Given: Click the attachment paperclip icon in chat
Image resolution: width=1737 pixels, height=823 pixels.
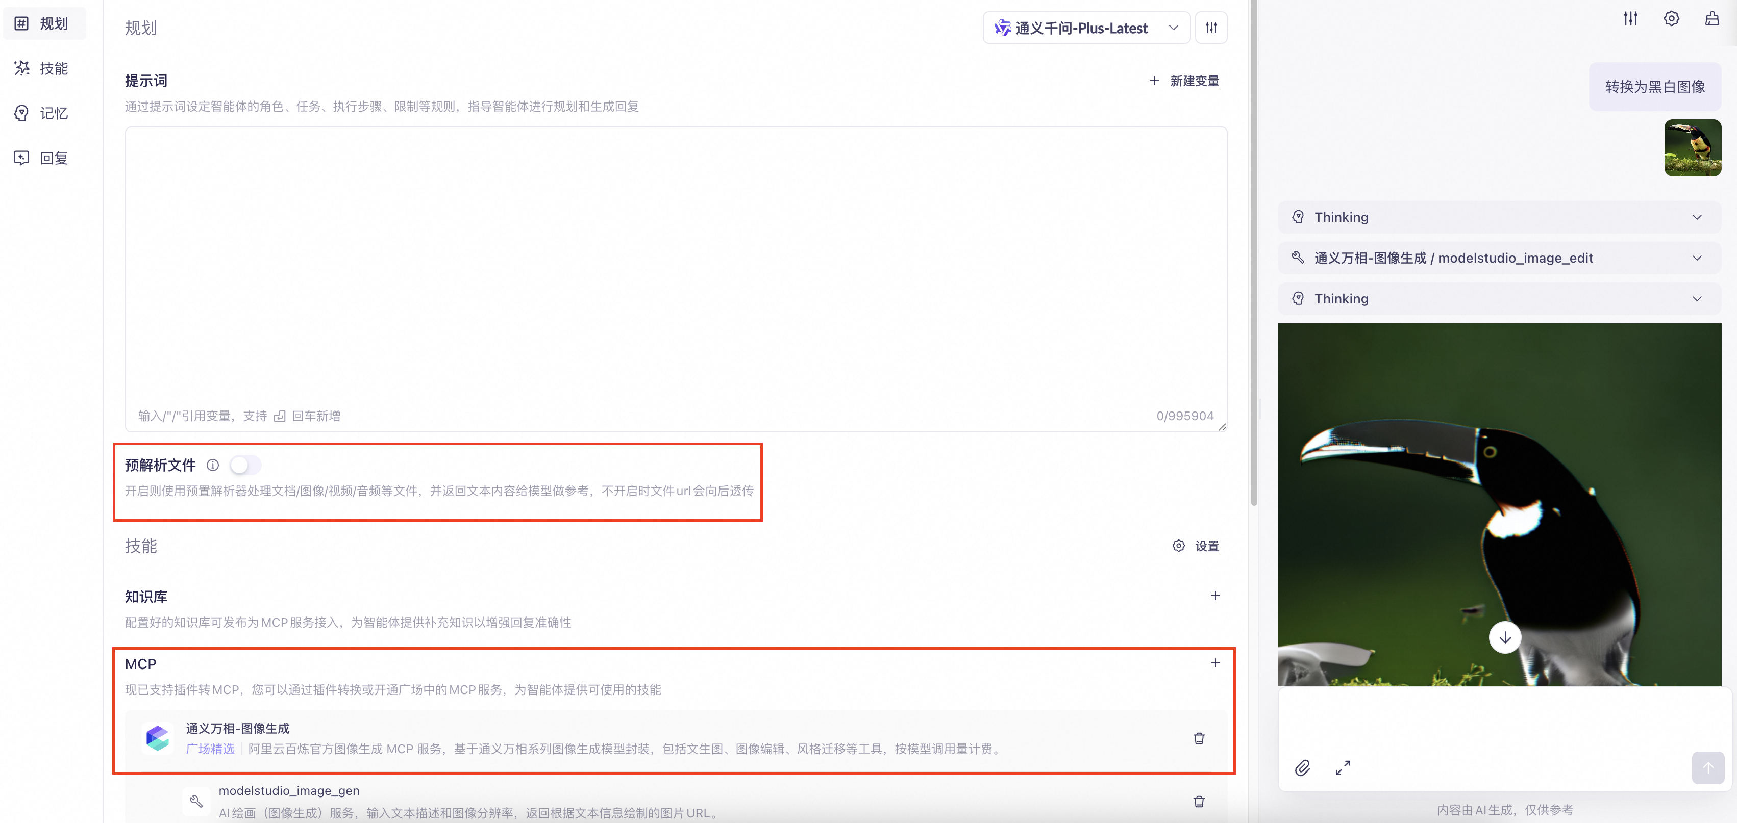Looking at the screenshot, I should pos(1302,768).
